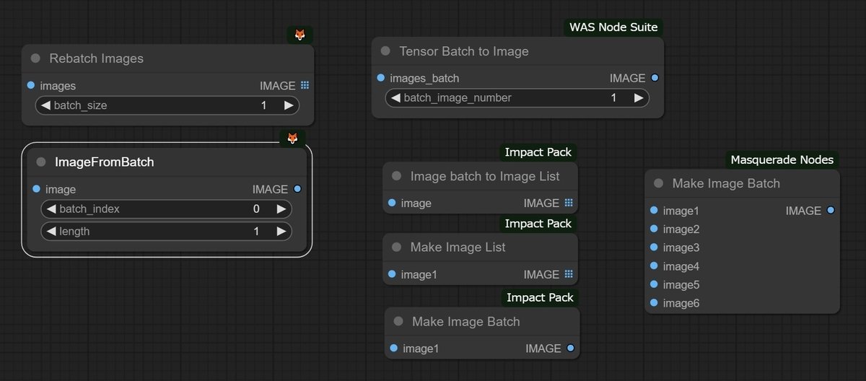Viewport: 866px width, 381px height.
Task: Click the fox badge above ImageFromBatch node
Action: click(292, 138)
